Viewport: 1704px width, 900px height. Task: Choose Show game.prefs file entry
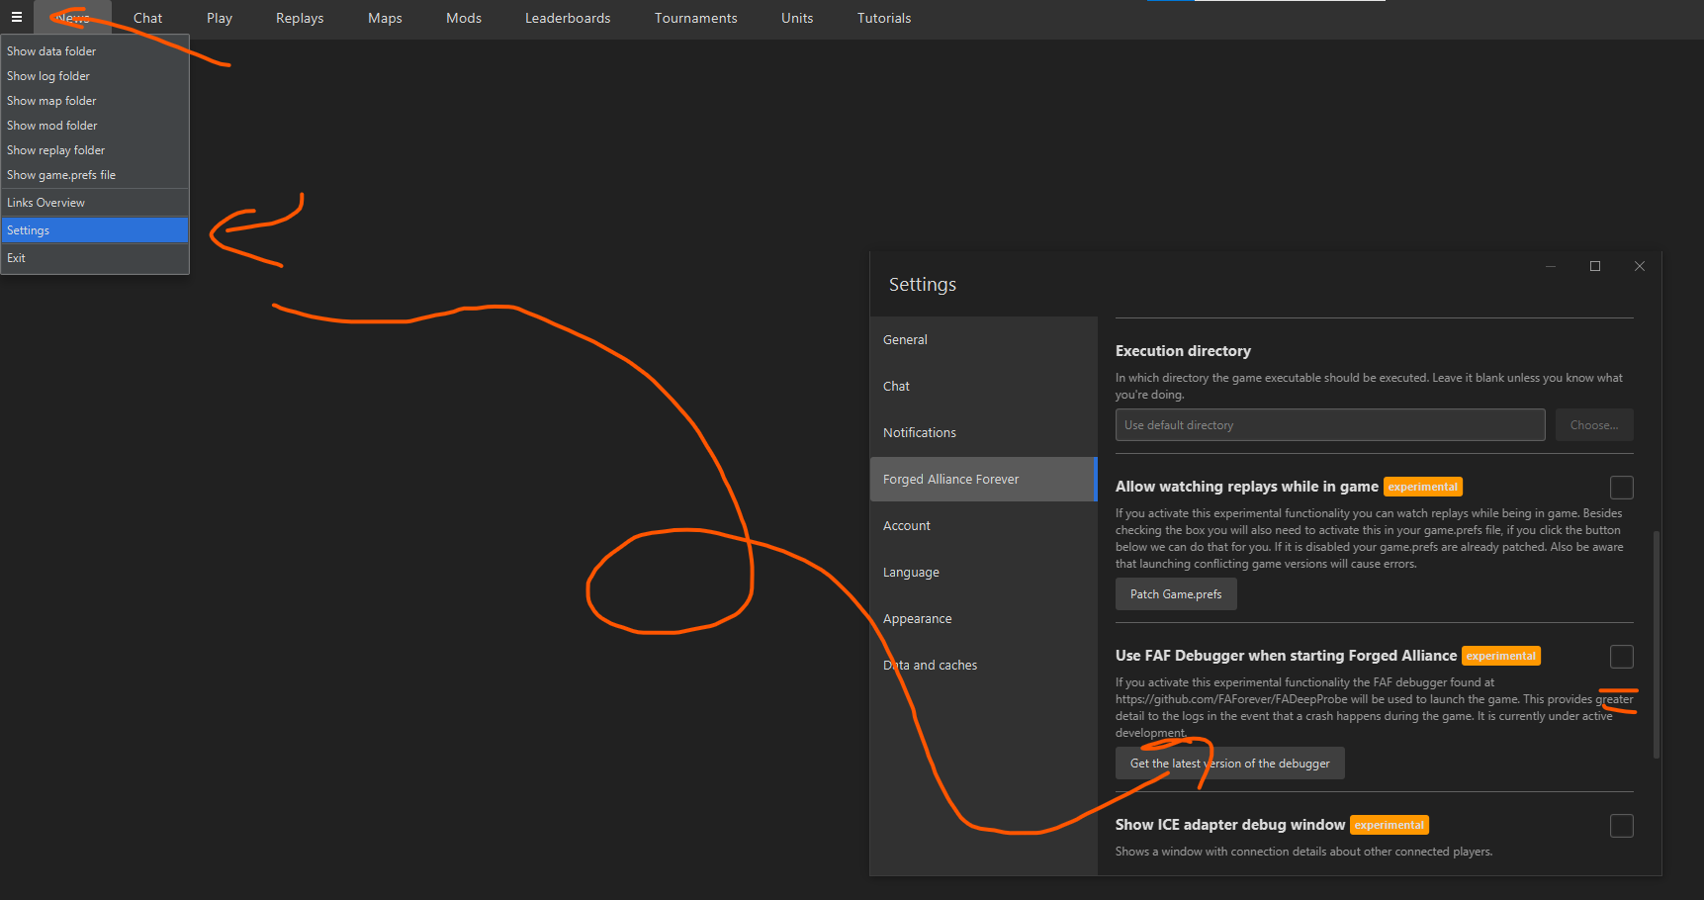point(95,175)
